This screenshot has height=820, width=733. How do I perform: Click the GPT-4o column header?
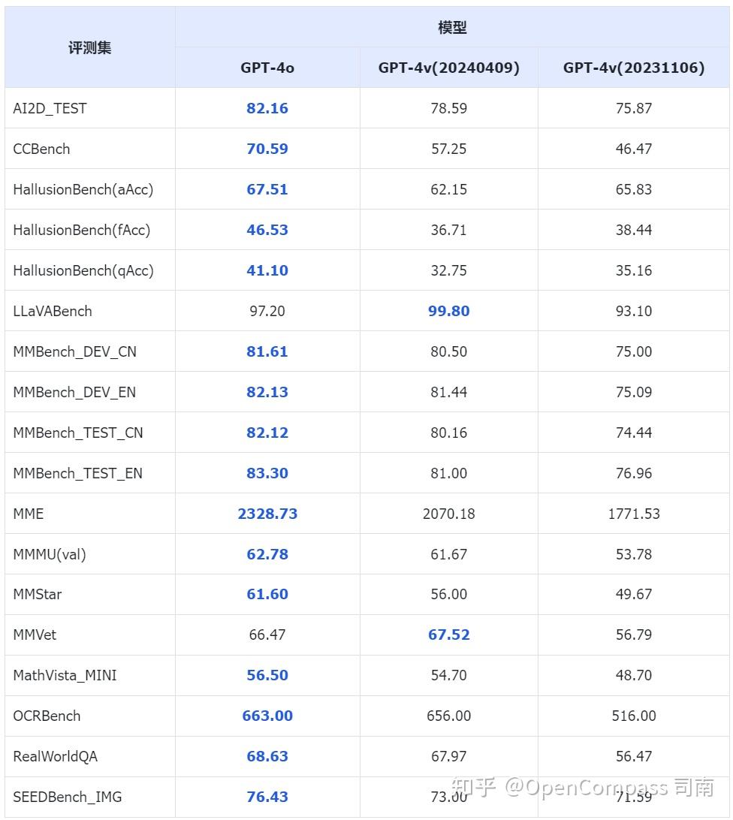tap(267, 68)
